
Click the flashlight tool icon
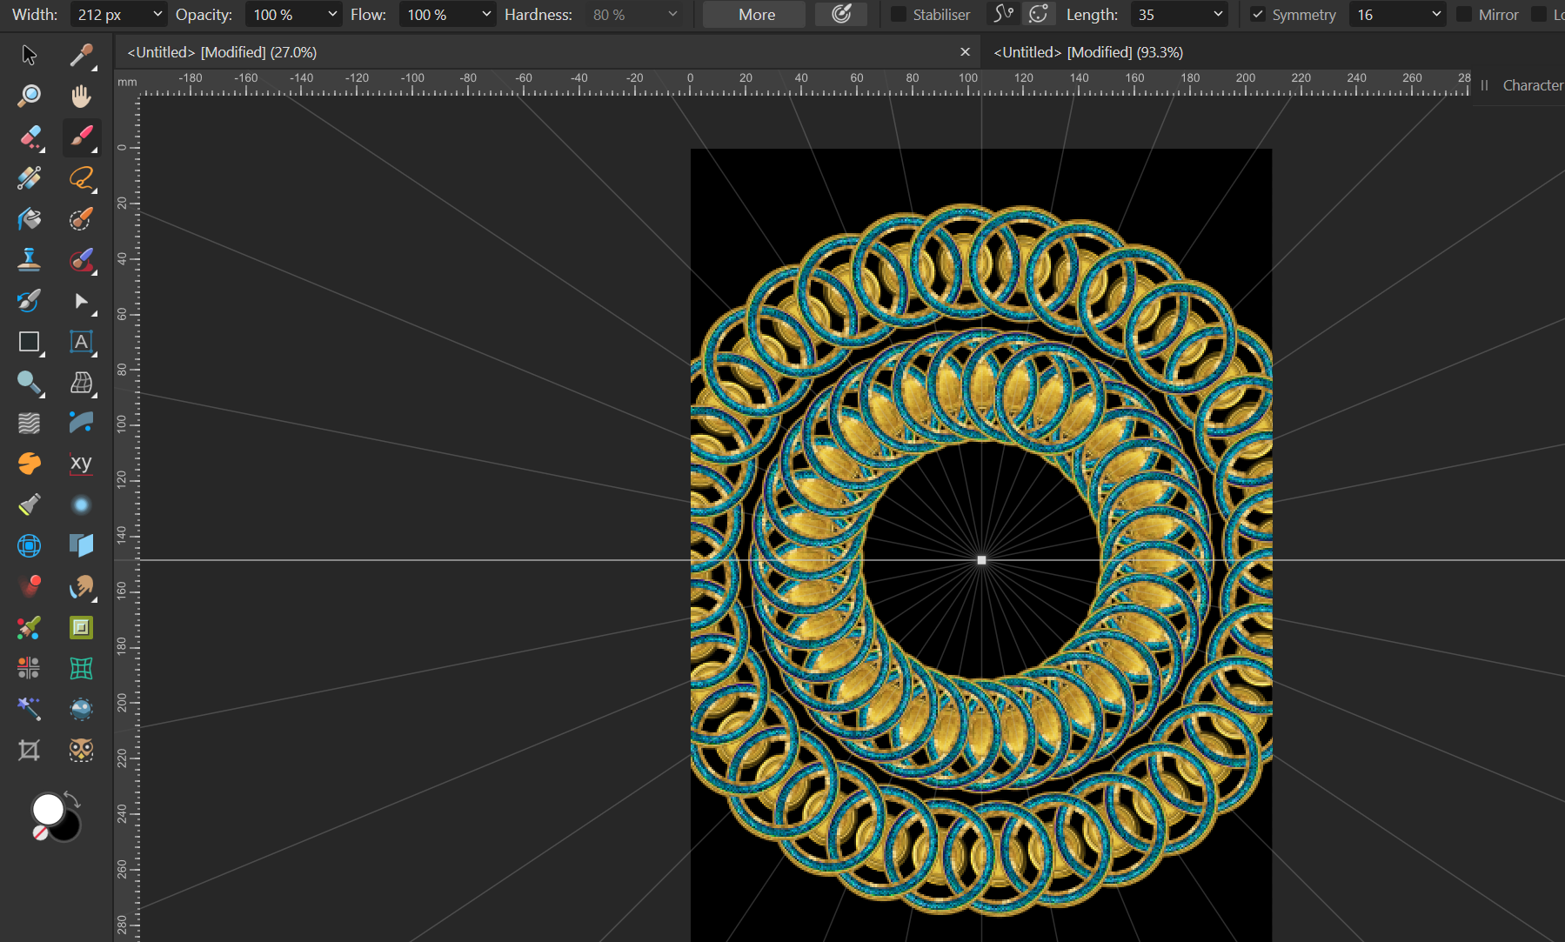[29, 504]
